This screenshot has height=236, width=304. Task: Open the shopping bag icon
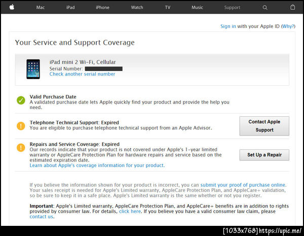coord(292,7)
